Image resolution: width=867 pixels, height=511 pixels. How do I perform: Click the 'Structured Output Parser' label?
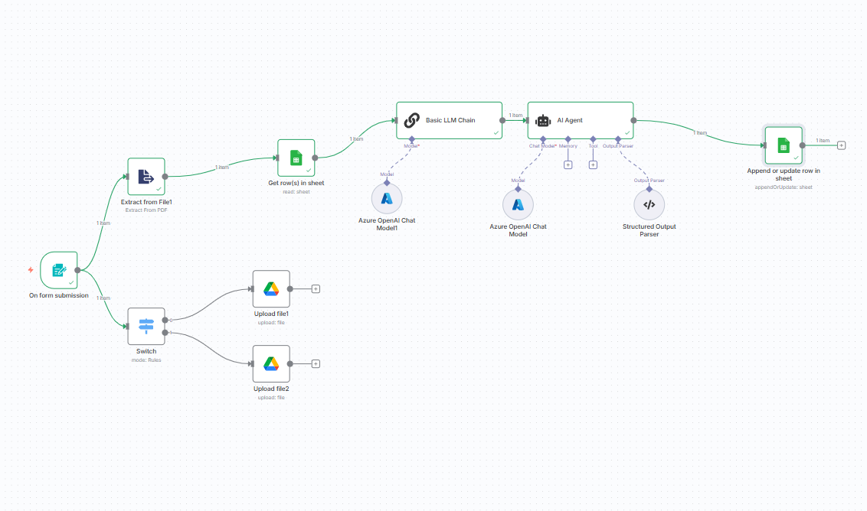649,230
